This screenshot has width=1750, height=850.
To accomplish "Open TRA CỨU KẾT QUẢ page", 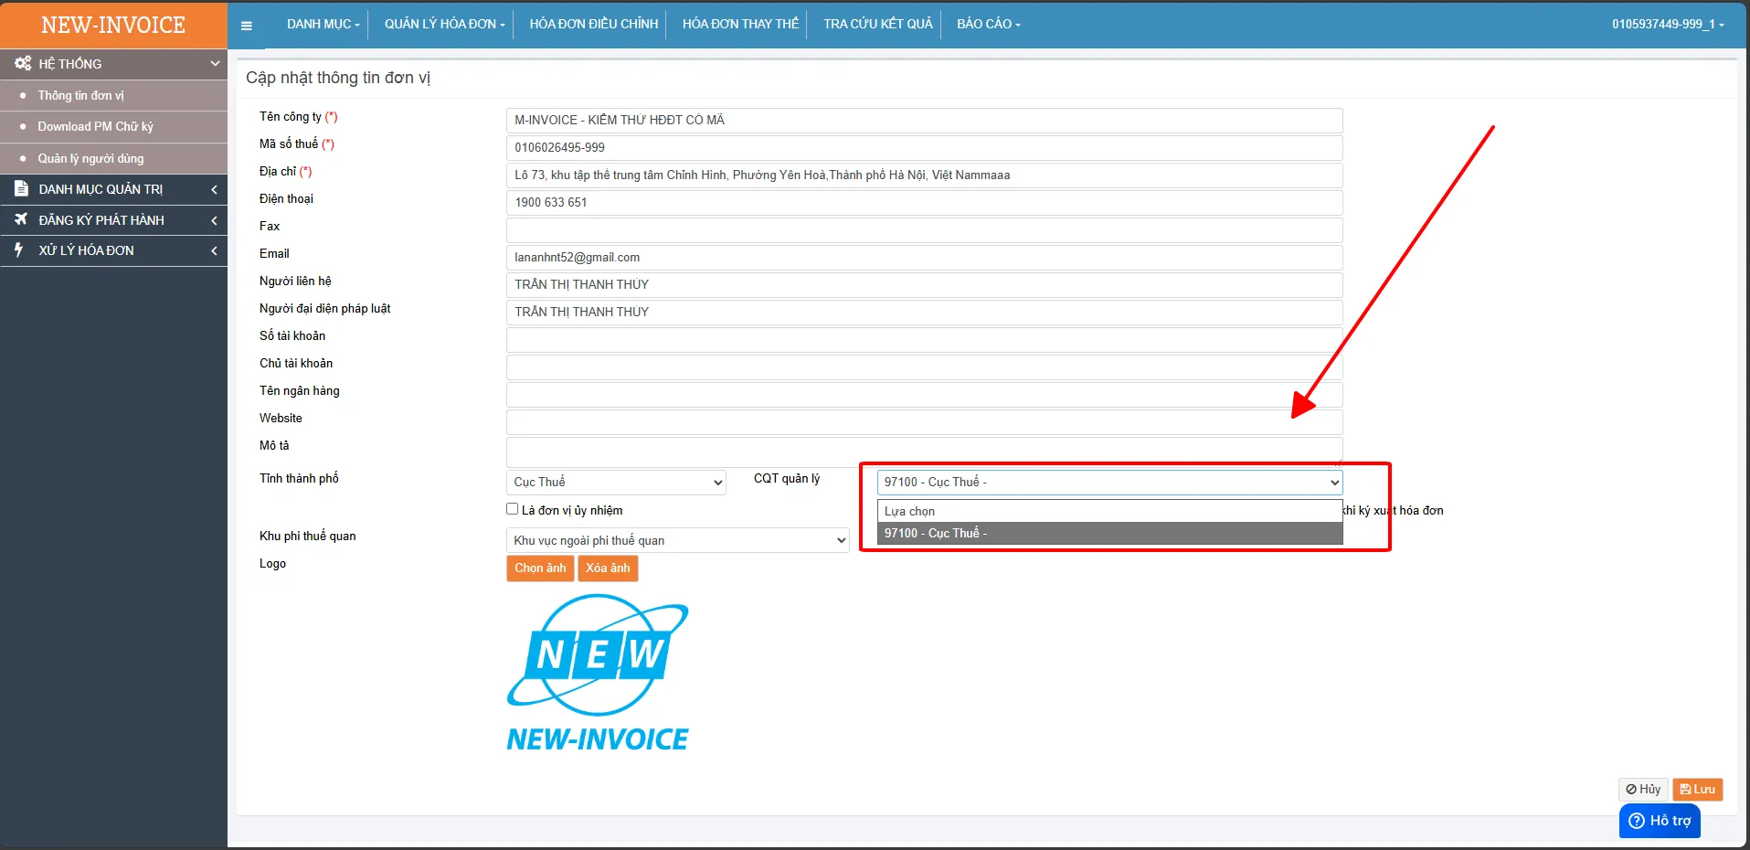I will 878,24.
